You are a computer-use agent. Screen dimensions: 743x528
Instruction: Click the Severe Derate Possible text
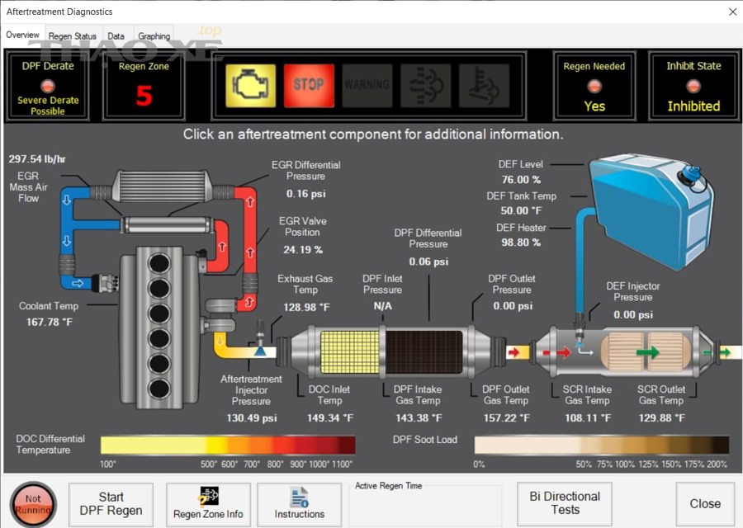[x=48, y=106]
